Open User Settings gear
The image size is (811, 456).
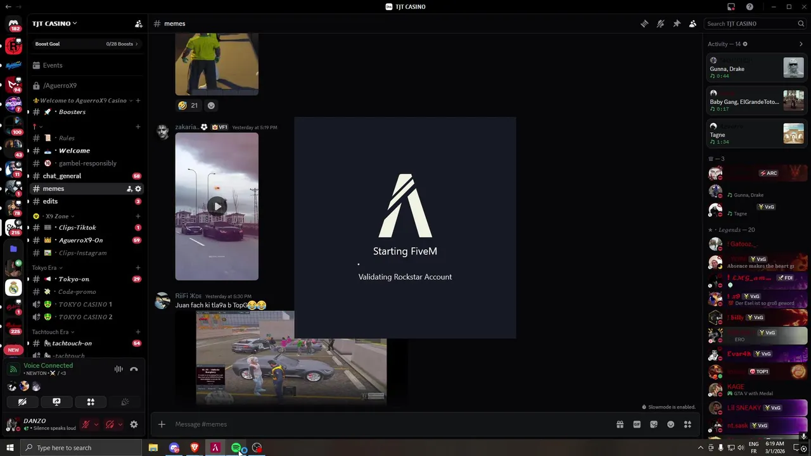134,424
